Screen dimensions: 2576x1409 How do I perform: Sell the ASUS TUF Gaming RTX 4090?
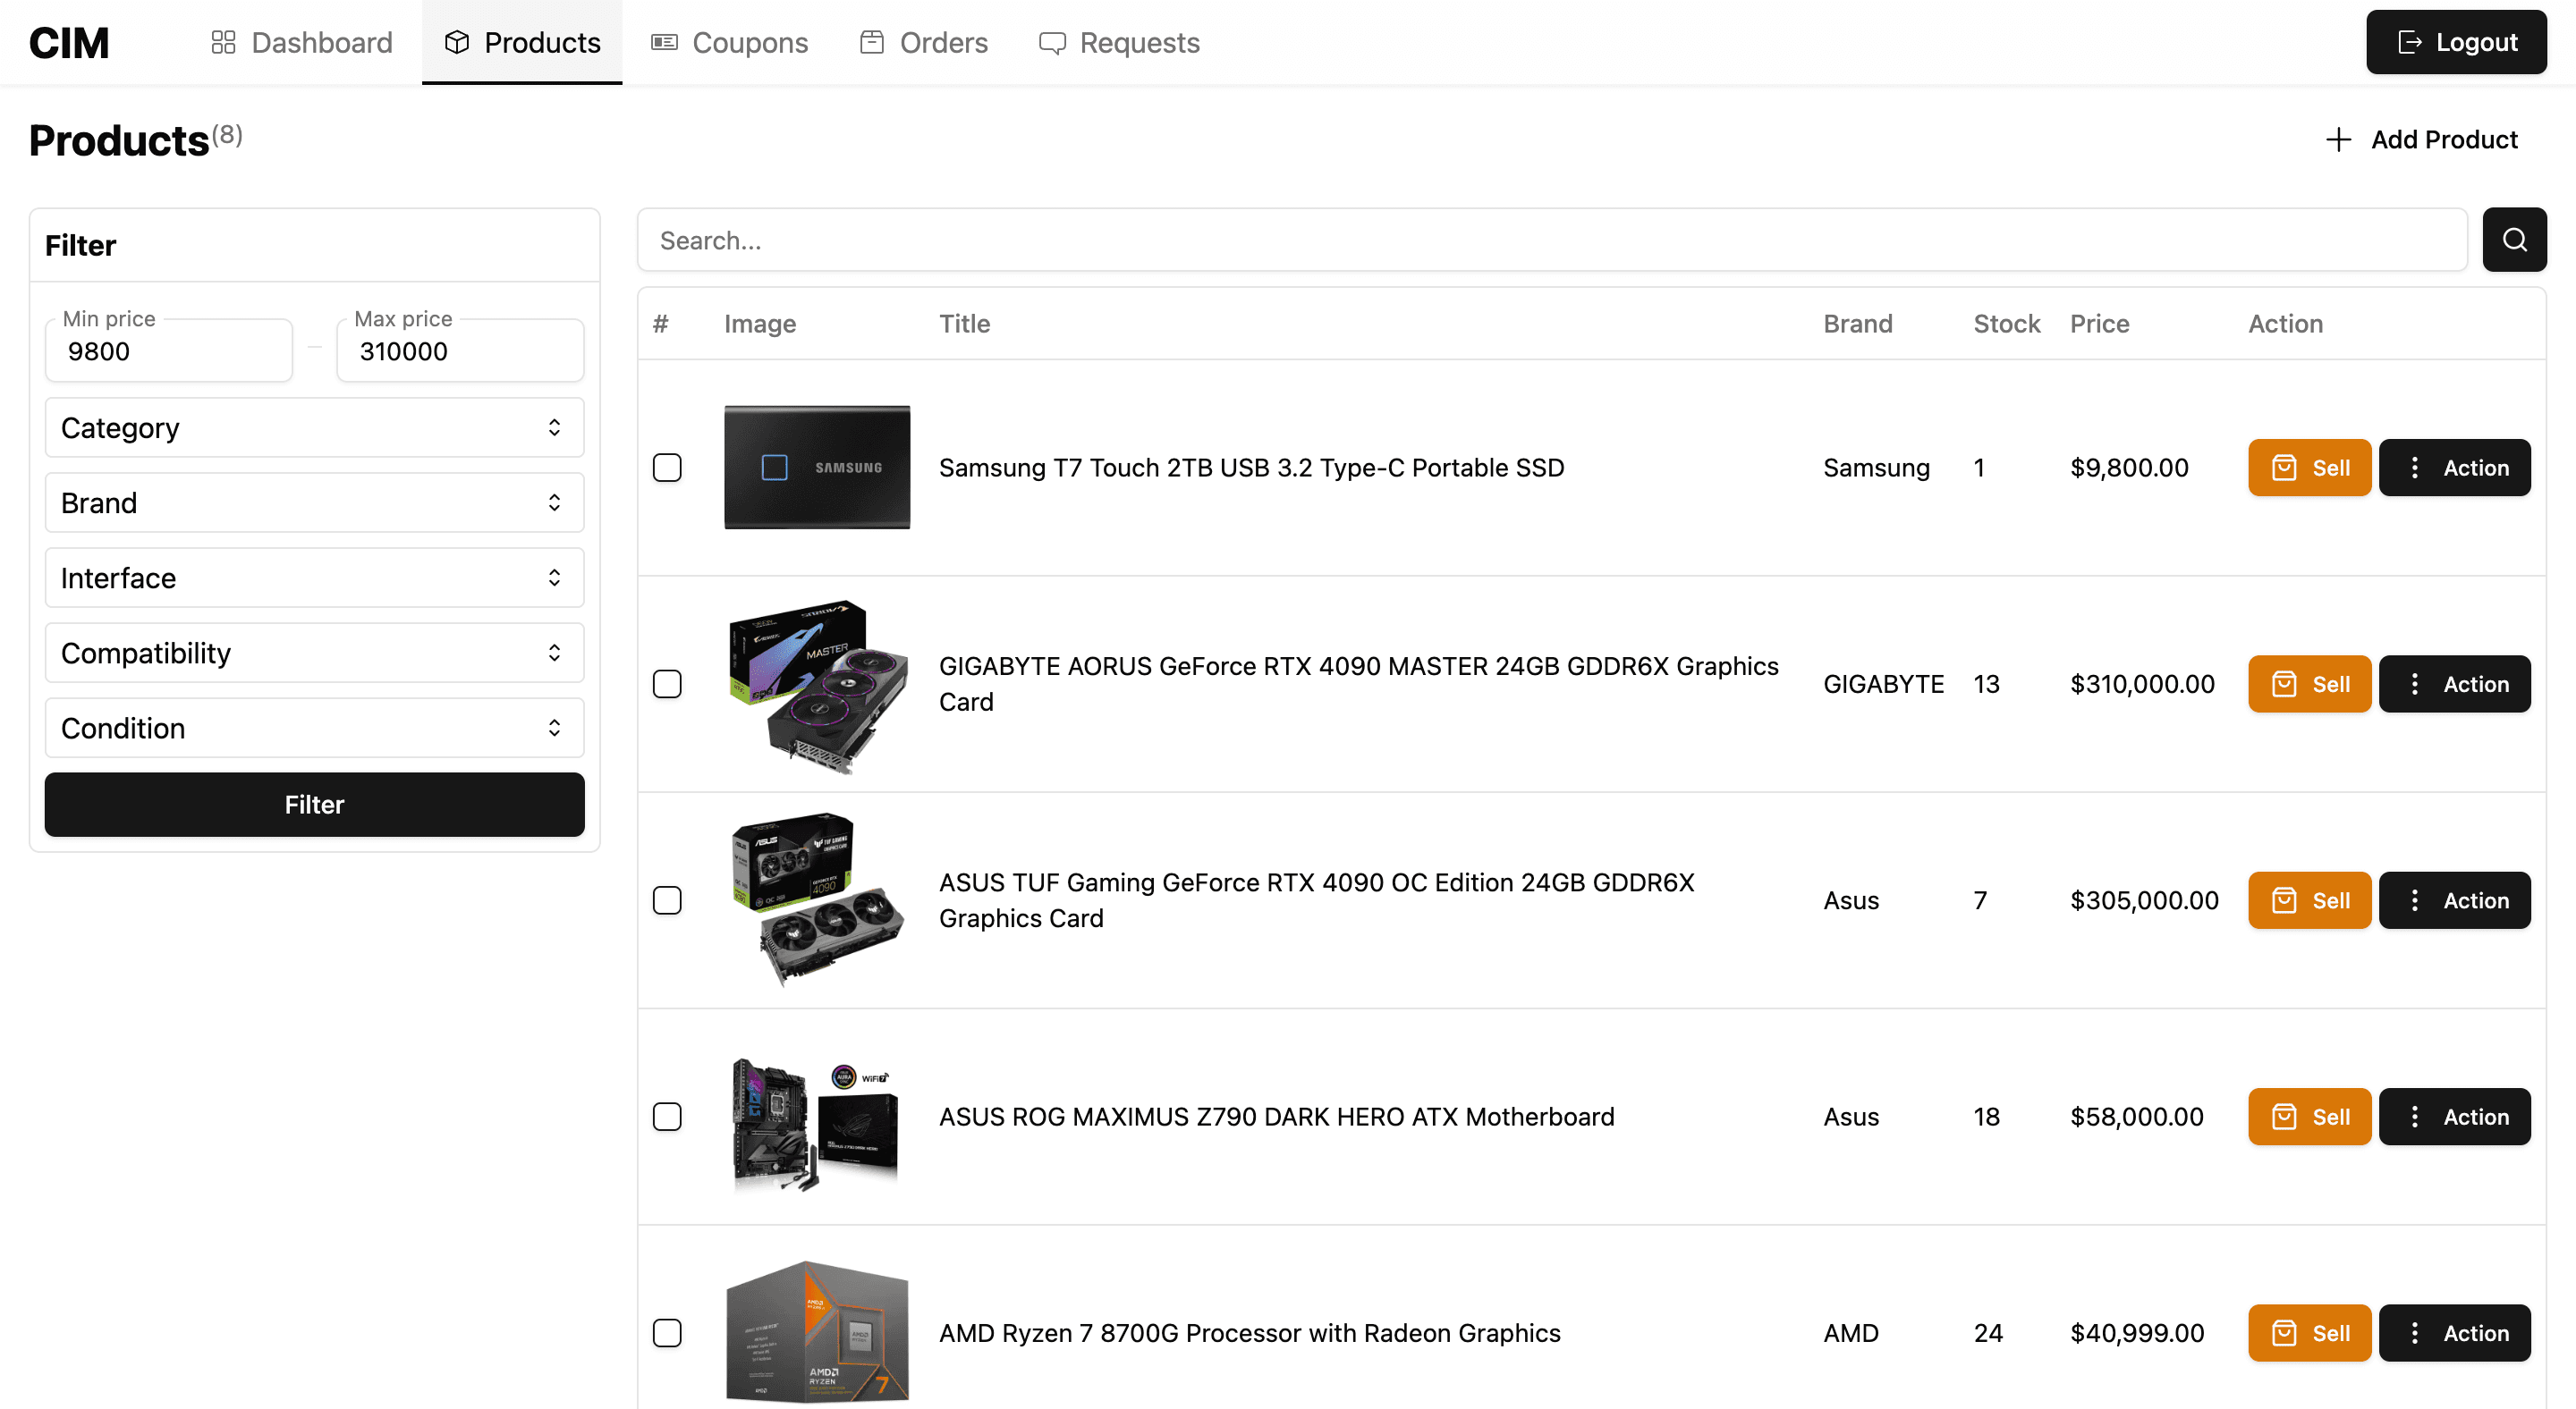point(2309,900)
